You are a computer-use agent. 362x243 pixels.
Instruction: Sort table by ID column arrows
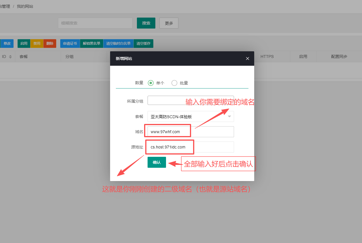coord(10,57)
